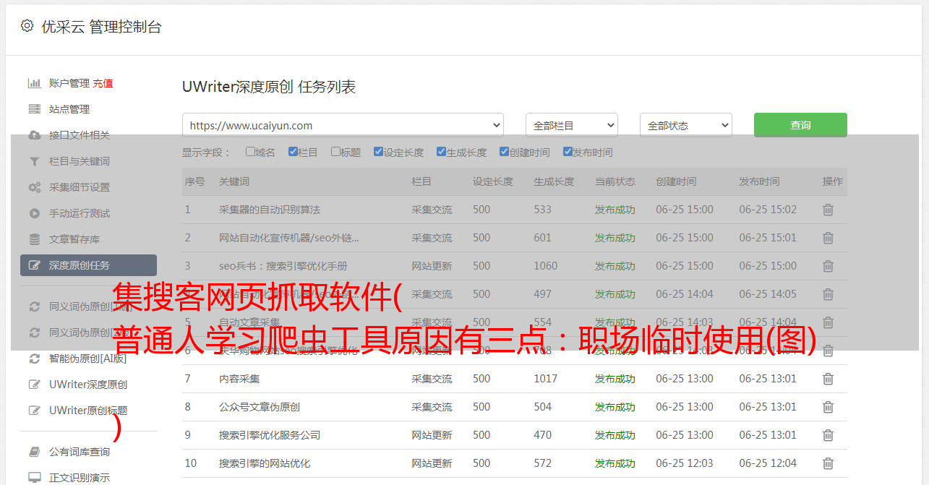Open 账户管理 bar-chart icon in sidebar
Image resolution: width=929 pixels, height=485 pixels.
tap(34, 83)
